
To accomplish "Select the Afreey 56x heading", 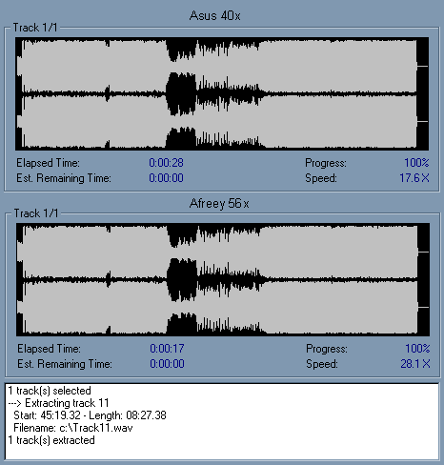I will pyautogui.click(x=219, y=203).
